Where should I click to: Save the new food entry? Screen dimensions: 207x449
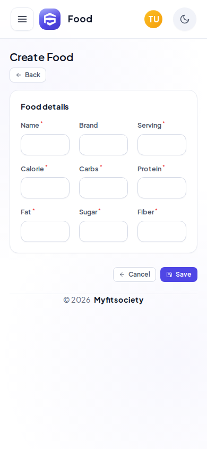[179, 275]
